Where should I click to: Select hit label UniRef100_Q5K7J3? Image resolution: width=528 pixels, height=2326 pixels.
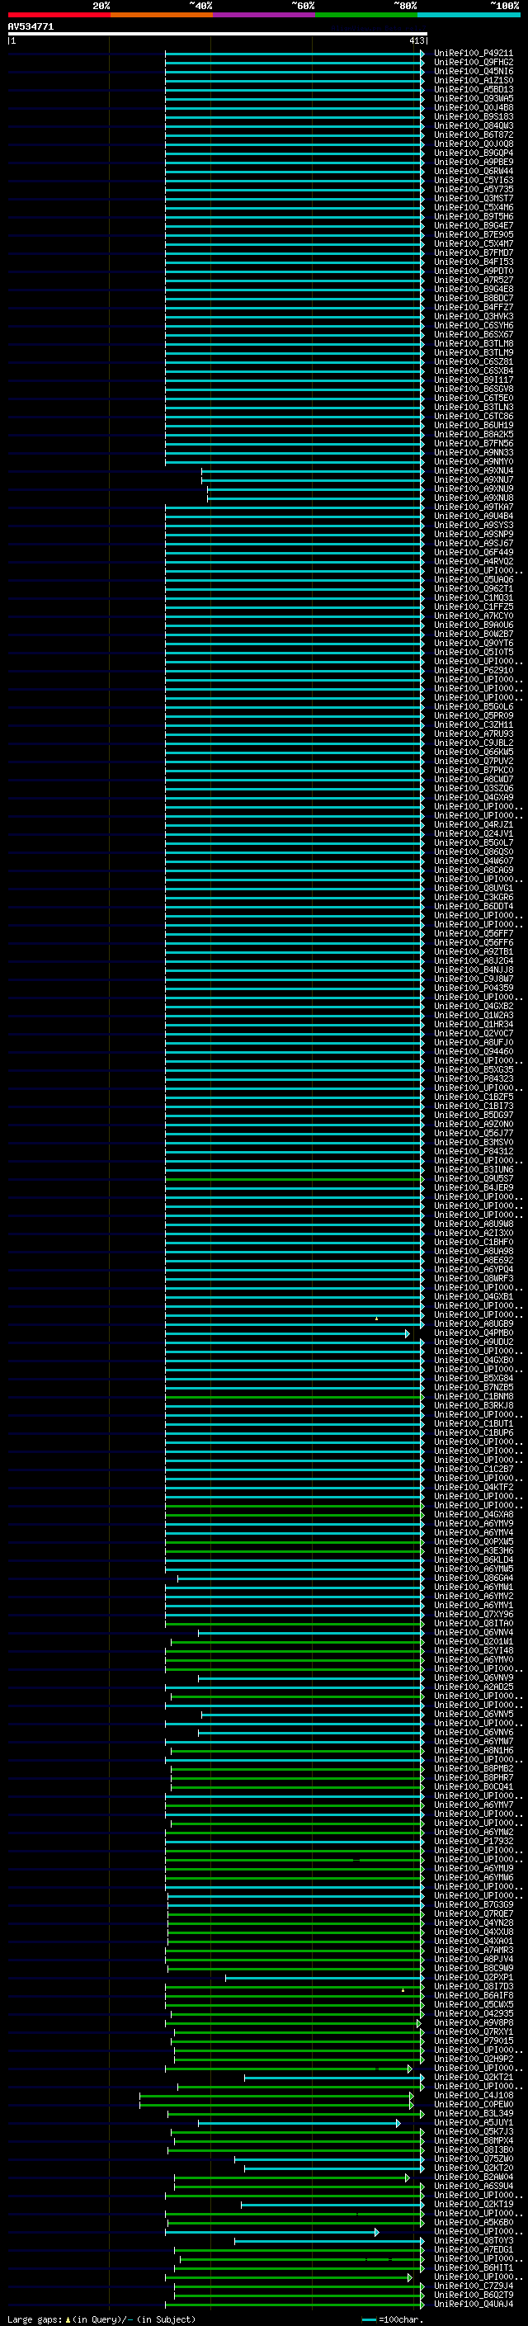tap(473, 2131)
